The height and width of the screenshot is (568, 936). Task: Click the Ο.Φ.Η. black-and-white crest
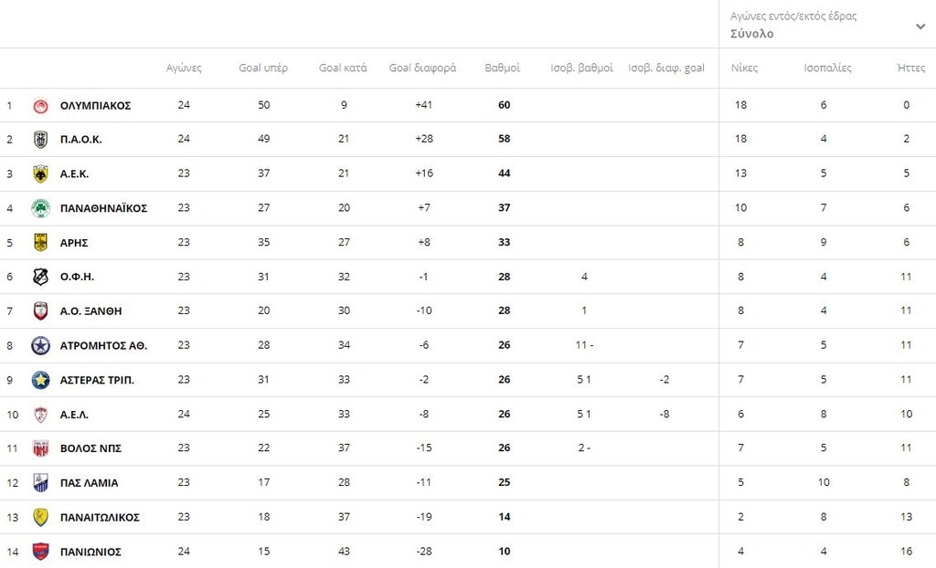pyautogui.click(x=40, y=277)
